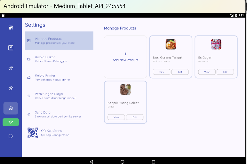
Task: Open the store icon in sidebar
Action: tap(11, 27)
